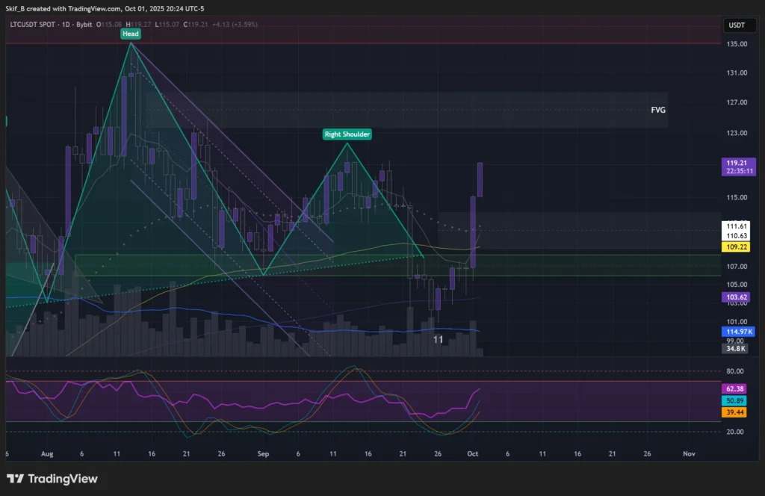Click the Nov label on the time axis
The image size is (765, 496).
pos(689,453)
